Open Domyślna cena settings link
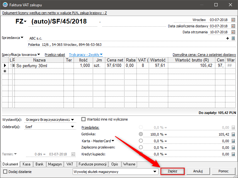238x178 pixels. 204,55
